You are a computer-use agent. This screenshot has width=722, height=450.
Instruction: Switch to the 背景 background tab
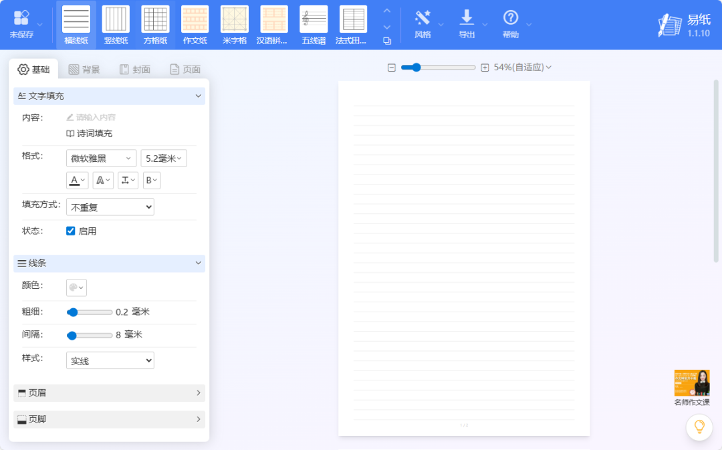(x=86, y=68)
